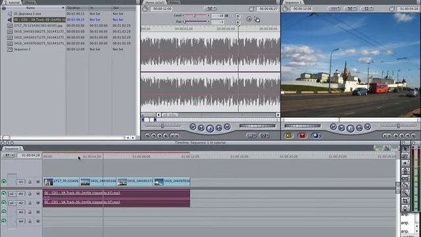Image resolution: width=421 pixels, height=237 pixels.
Task: Open the RT real-time effects pop-up in Timeline
Action: tap(9, 155)
